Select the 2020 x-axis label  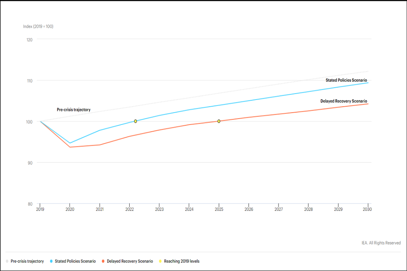70,209
